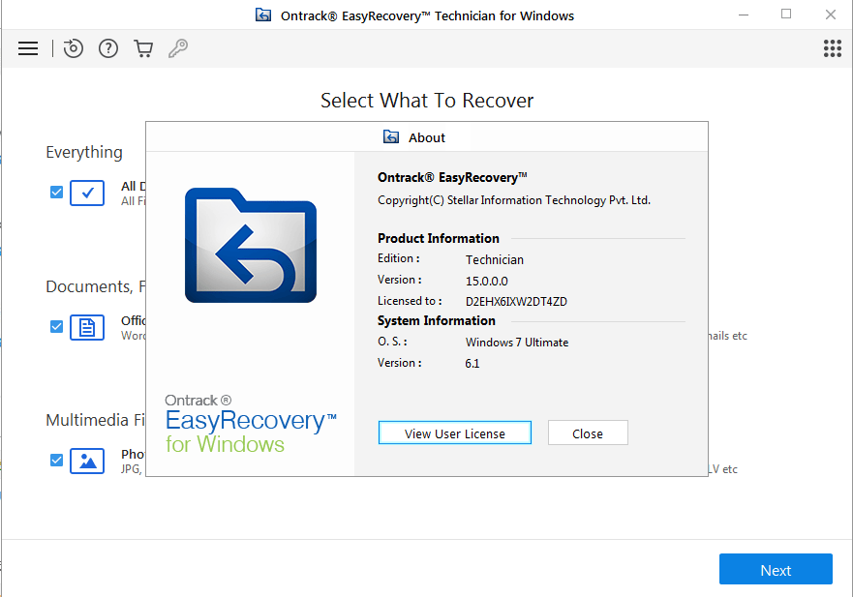This screenshot has width=853, height=597.
Task: Open the nine-dot apps grid icon
Action: point(832,48)
